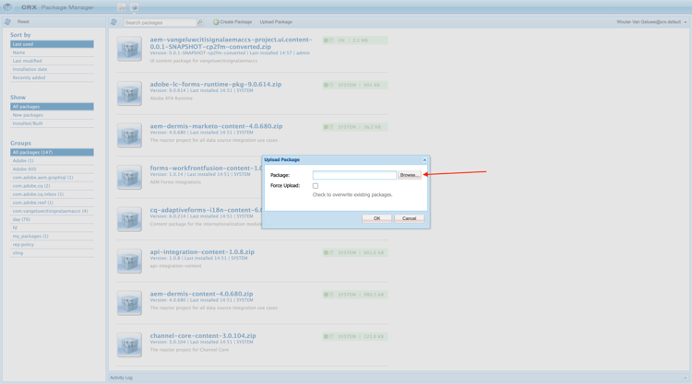Open the adobe-lc-forms-runtime-pkg-9.0.614.zip link

click(215, 84)
